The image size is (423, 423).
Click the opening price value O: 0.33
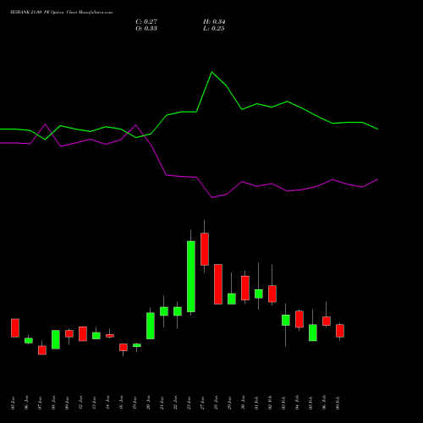tap(146, 29)
